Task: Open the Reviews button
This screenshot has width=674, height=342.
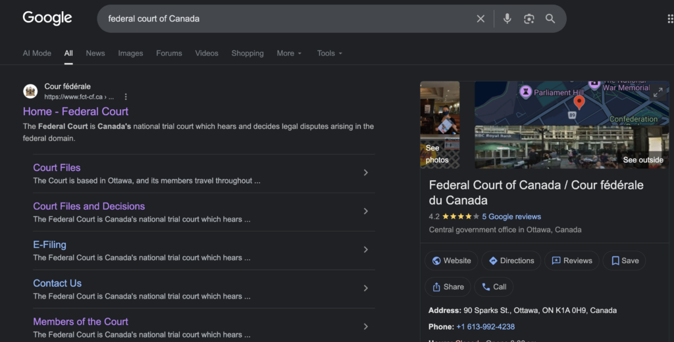Action: click(x=572, y=260)
